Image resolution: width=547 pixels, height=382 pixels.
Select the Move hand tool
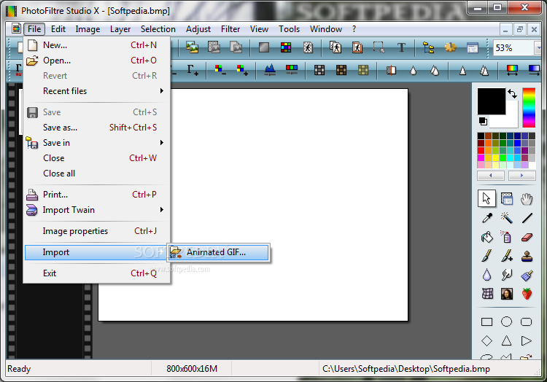[x=527, y=199]
